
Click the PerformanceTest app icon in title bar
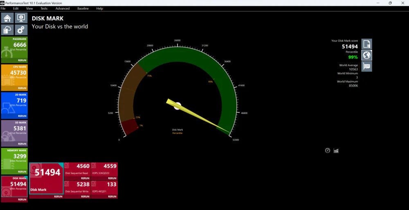pyautogui.click(x=2, y=3)
